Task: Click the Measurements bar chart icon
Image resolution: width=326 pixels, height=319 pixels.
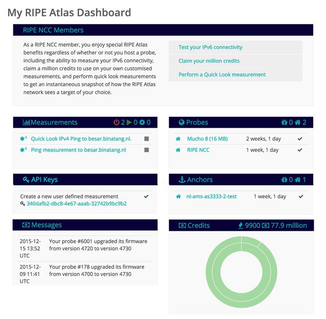Action: point(26,122)
